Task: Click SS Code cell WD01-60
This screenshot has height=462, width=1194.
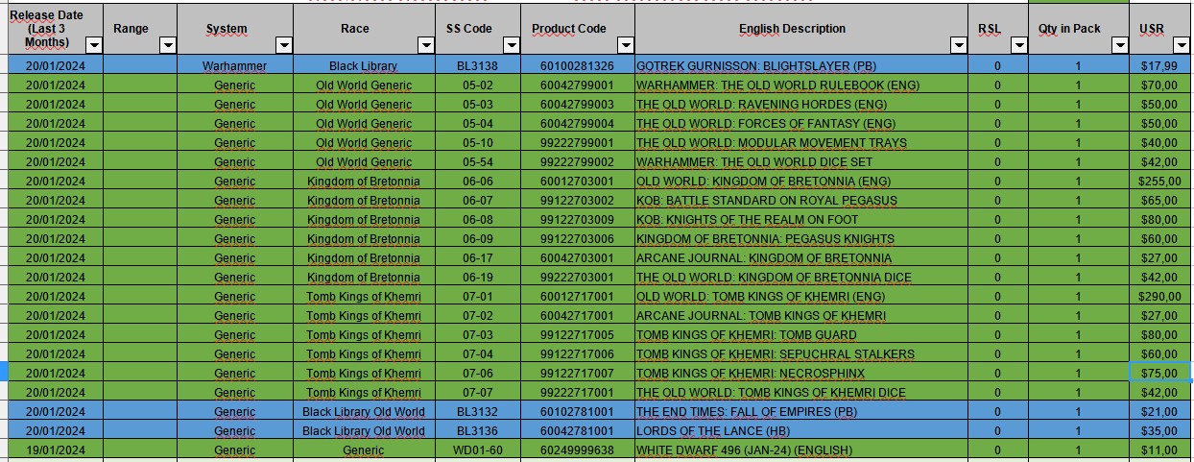Action: 477,450
